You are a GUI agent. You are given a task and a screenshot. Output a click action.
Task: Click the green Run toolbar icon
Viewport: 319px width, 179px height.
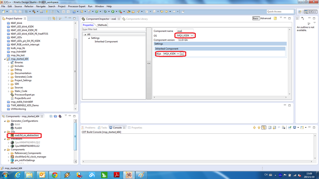[113, 11]
